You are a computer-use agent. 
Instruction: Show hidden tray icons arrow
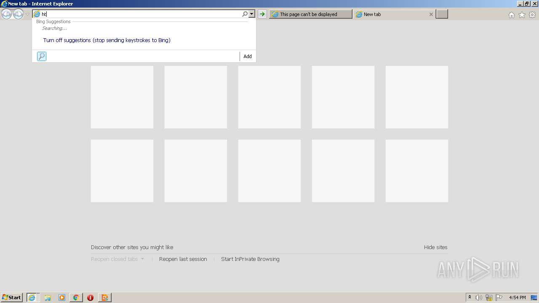(470, 298)
